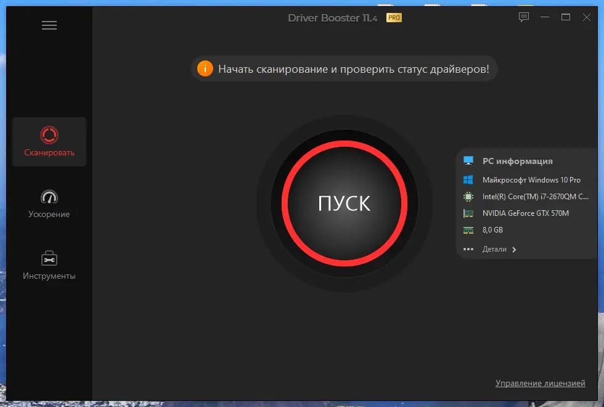Click the Driver Booster 11.4 title
The width and height of the screenshot is (604, 407).
(332, 18)
